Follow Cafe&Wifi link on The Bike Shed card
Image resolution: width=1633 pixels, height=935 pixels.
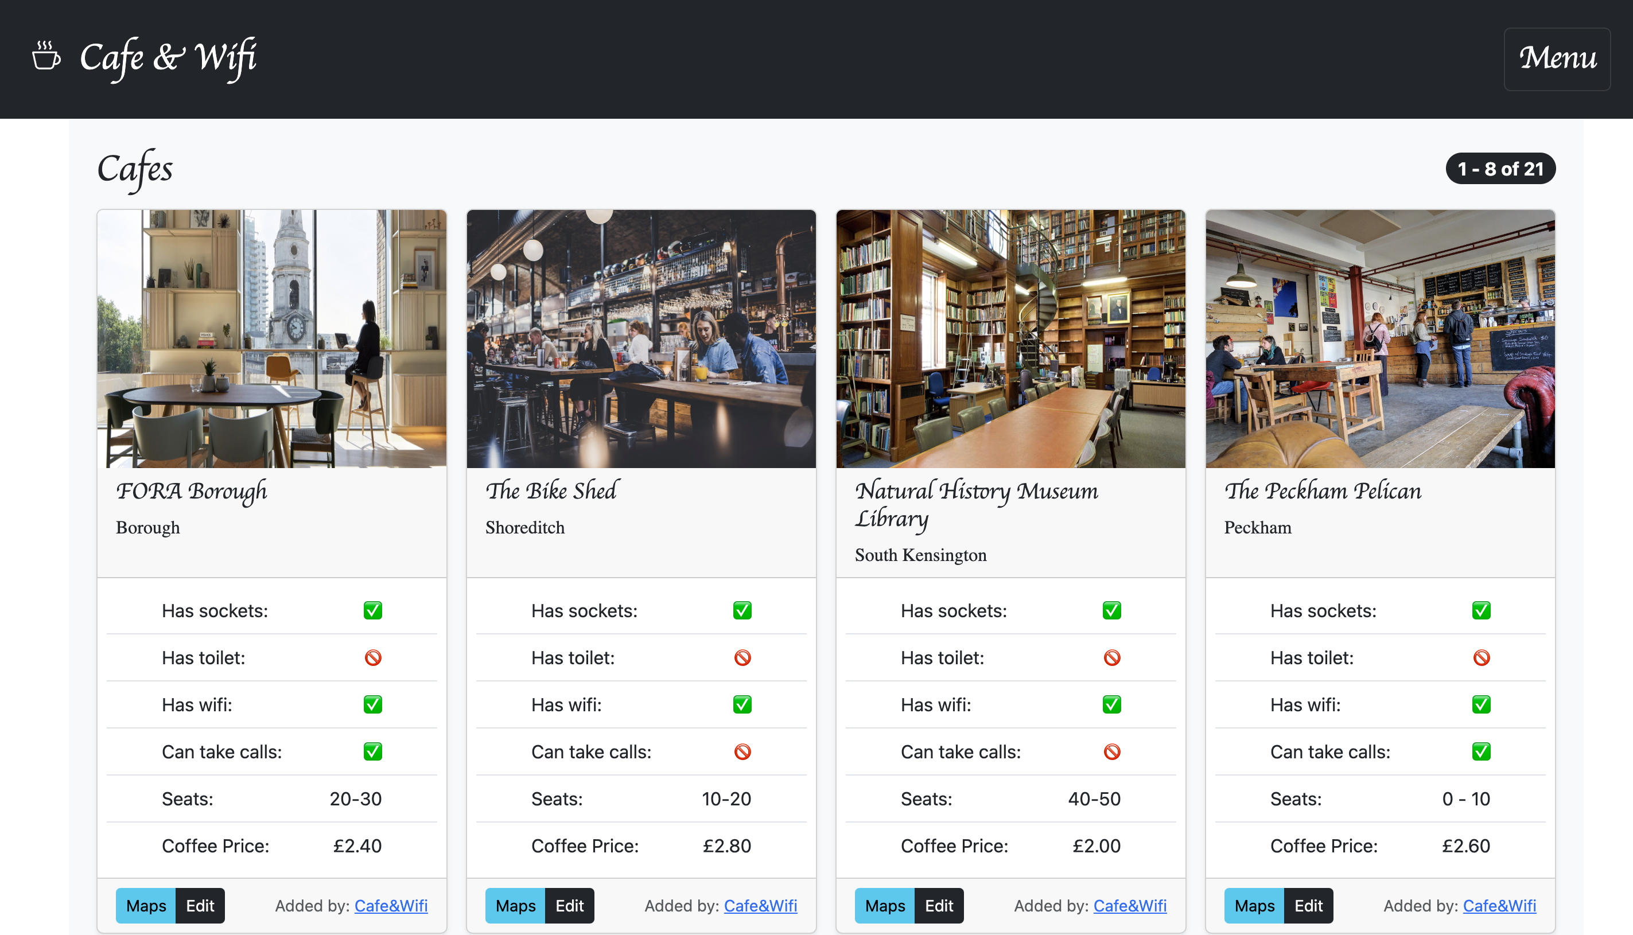tap(760, 906)
